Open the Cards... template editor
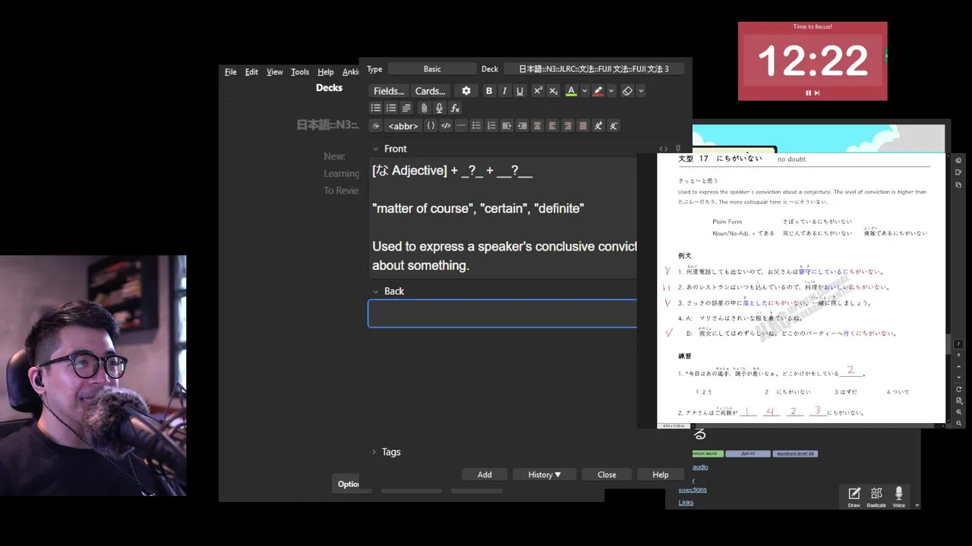The width and height of the screenshot is (972, 546). click(x=431, y=91)
